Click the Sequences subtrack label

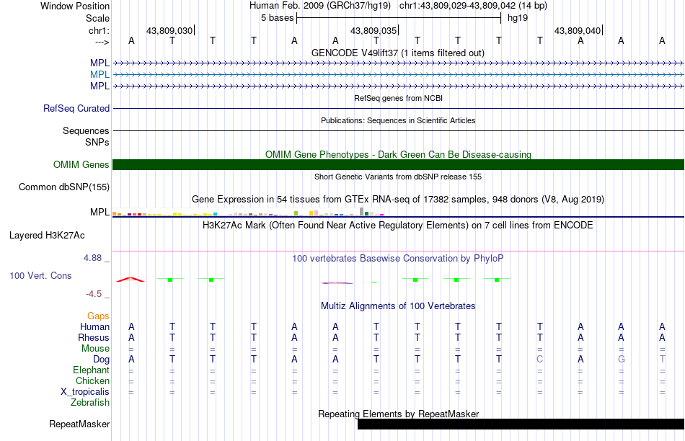point(86,130)
